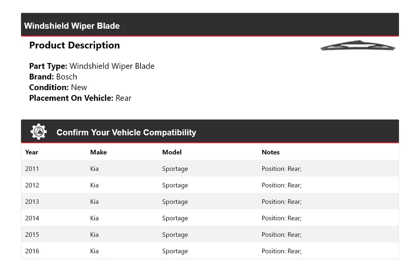Click the 2016 year row cell

(32, 251)
